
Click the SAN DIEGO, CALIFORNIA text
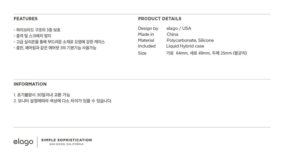point(66,144)
